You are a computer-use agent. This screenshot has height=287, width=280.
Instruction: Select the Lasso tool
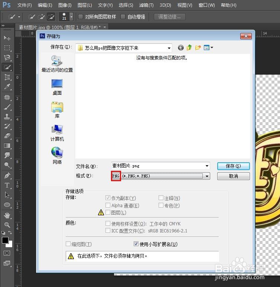coord(7,57)
